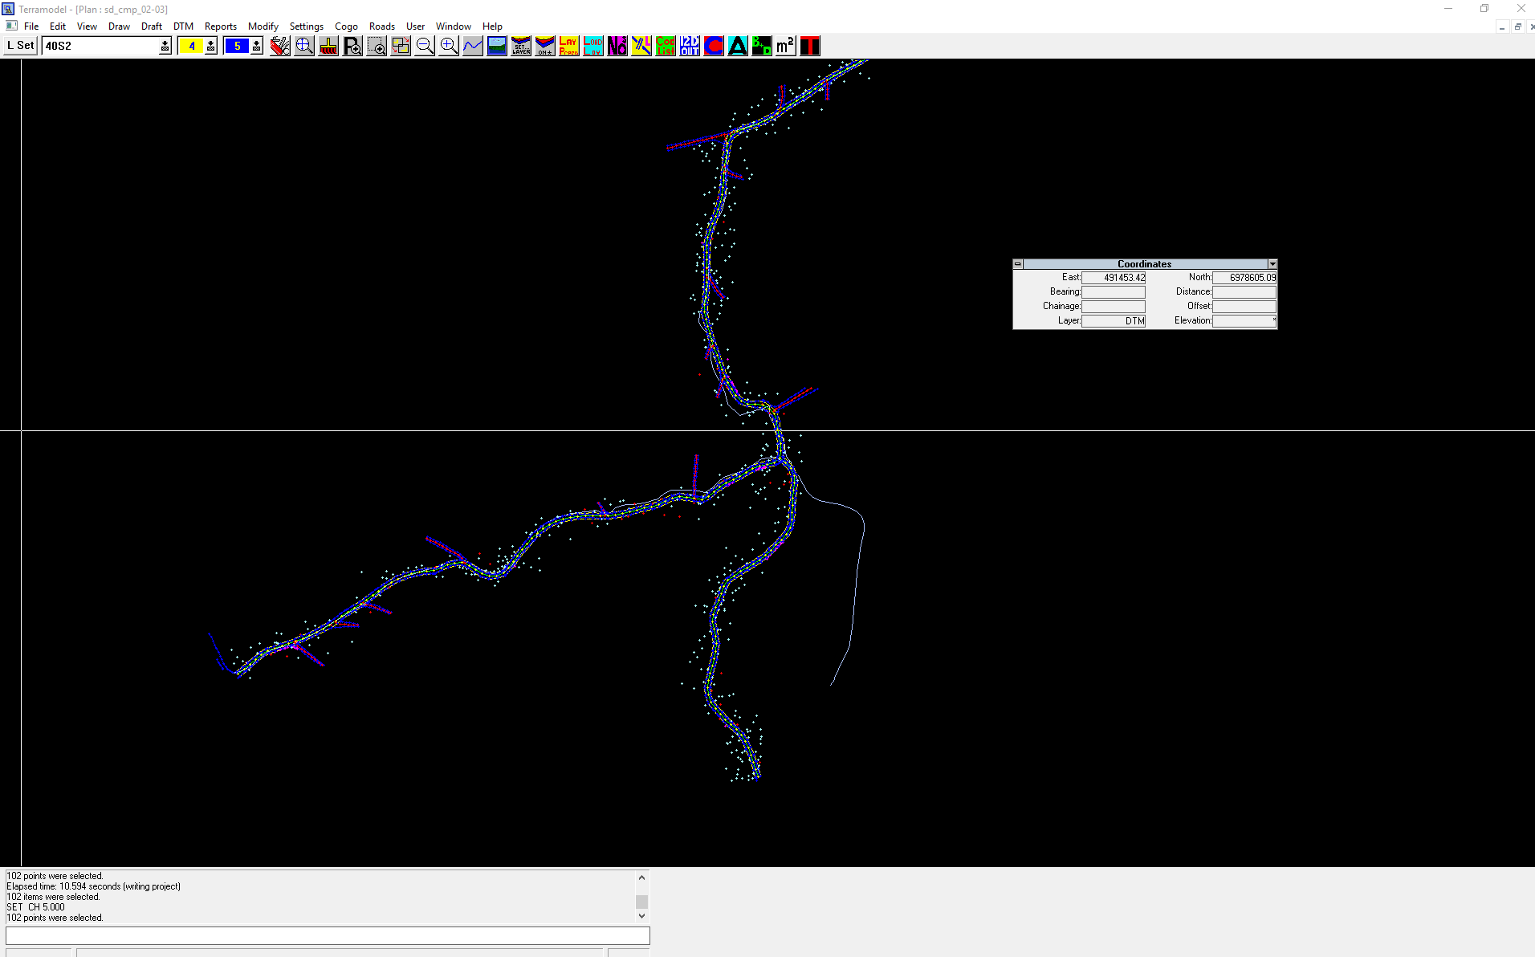The height and width of the screenshot is (957, 1535).
Task: Click the command line input field
Action: (328, 935)
